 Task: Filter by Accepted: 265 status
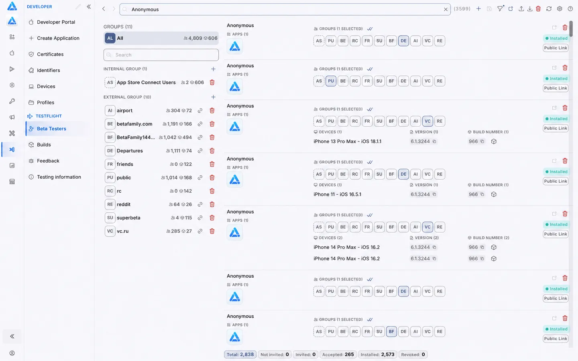tap(338, 355)
